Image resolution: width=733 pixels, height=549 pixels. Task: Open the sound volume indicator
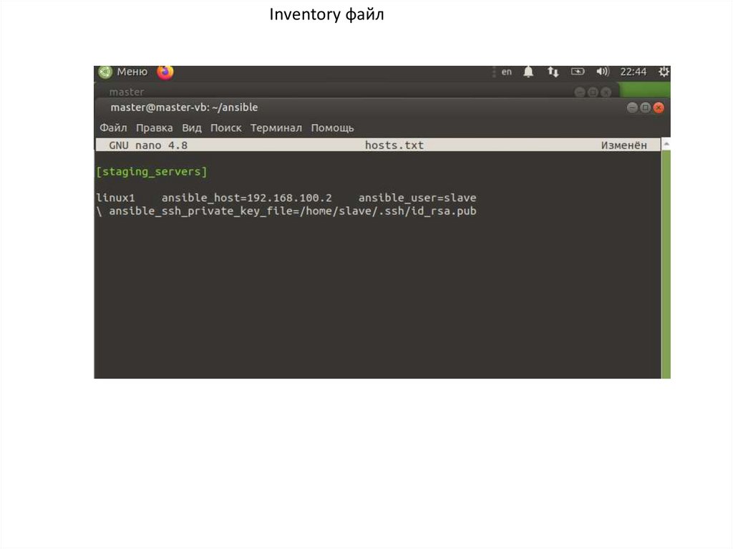pyautogui.click(x=603, y=72)
